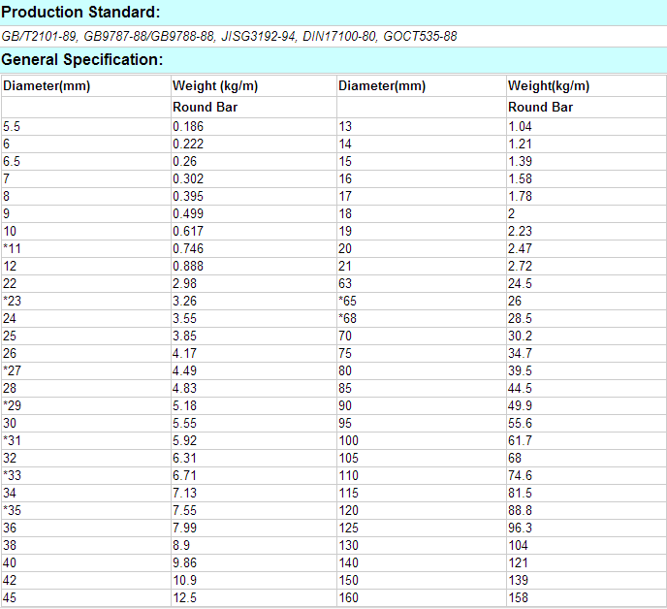The height and width of the screenshot is (609, 667).
Task: Select the *11 diameter cell
Action: click(12, 248)
